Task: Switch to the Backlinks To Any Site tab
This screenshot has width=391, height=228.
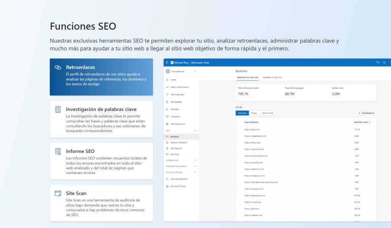Action: click(272, 77)
